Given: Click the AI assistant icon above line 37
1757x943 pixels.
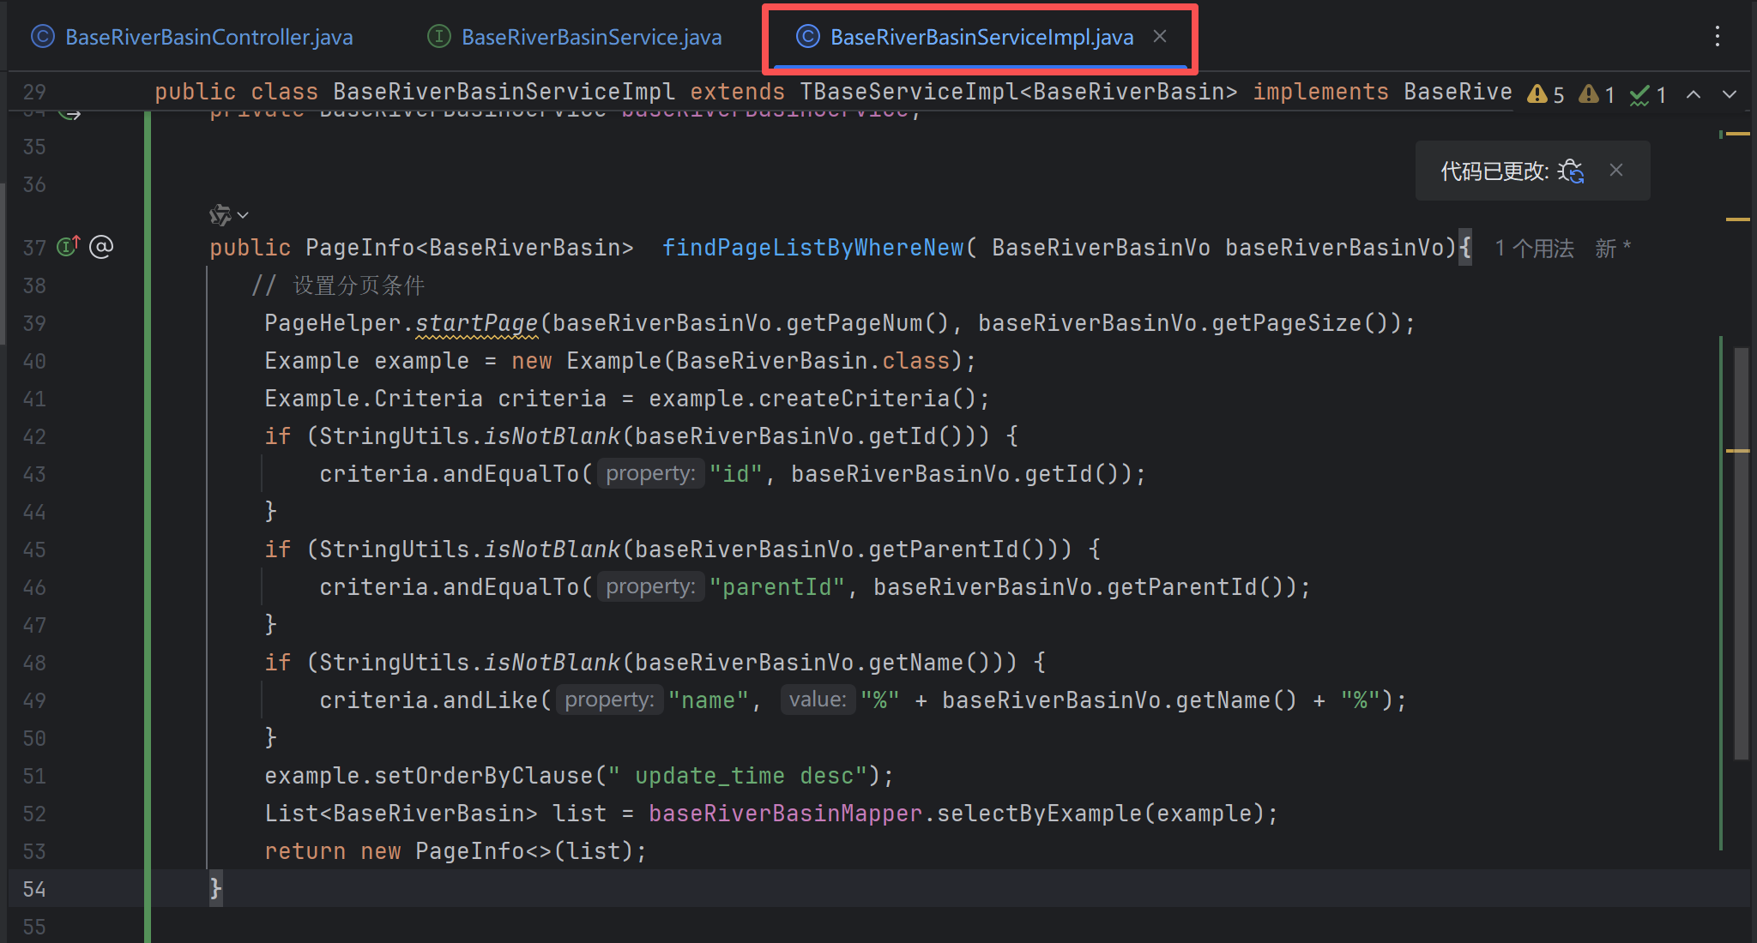Looking at the screenshot, I should pos(220,215).
